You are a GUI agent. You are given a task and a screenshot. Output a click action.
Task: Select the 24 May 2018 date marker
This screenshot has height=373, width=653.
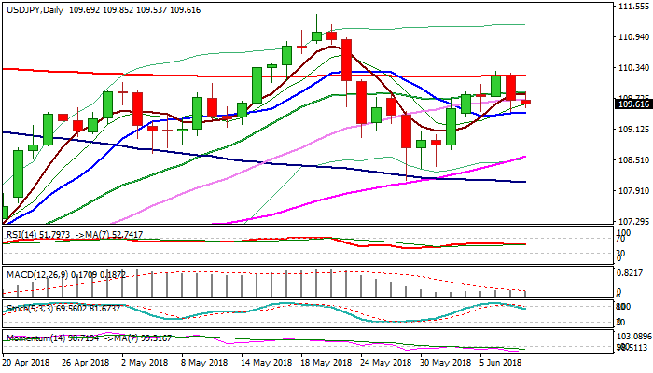click(x=380, y=361)
